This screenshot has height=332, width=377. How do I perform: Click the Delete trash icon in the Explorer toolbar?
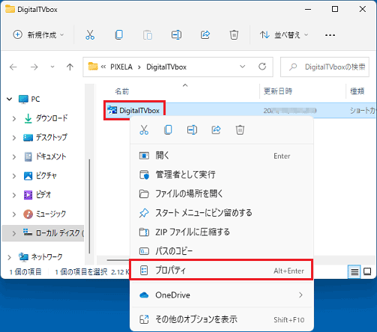click(234, 35)
